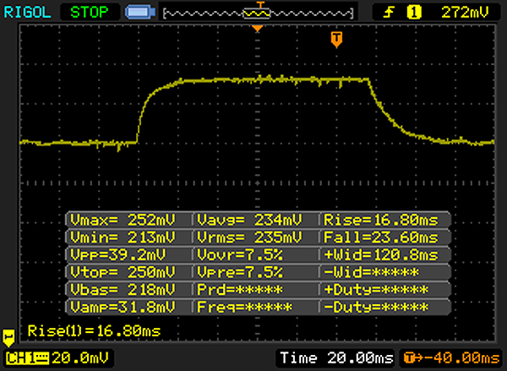Click the CH1 coupling label badge

pos(27,358)
